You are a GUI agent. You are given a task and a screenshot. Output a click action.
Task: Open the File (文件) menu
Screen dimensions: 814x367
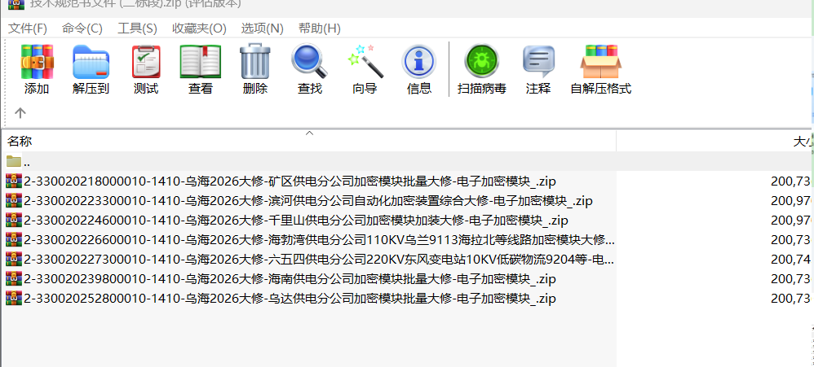28,28
